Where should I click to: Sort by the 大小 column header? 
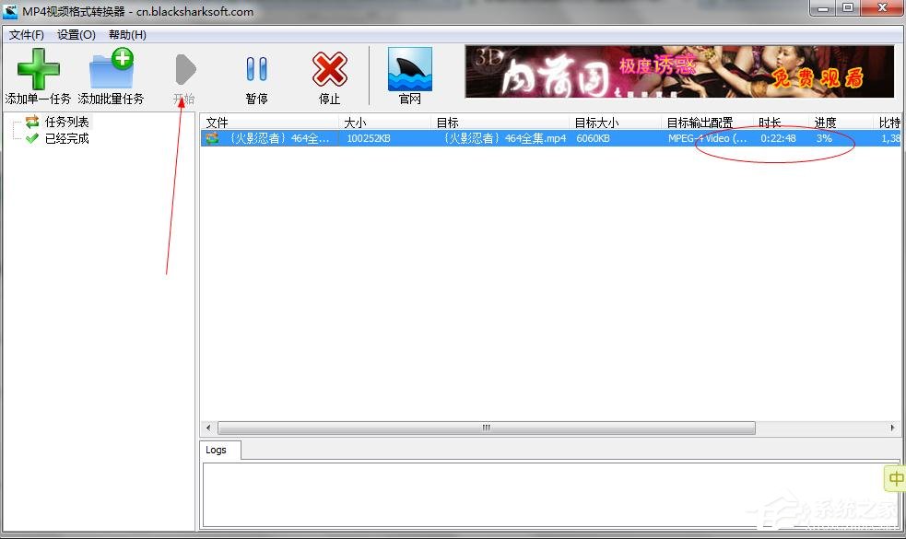pos(385,123)
